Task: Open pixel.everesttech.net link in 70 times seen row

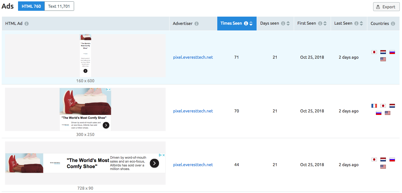Action: pyautogui.click(x=193, y=111)
